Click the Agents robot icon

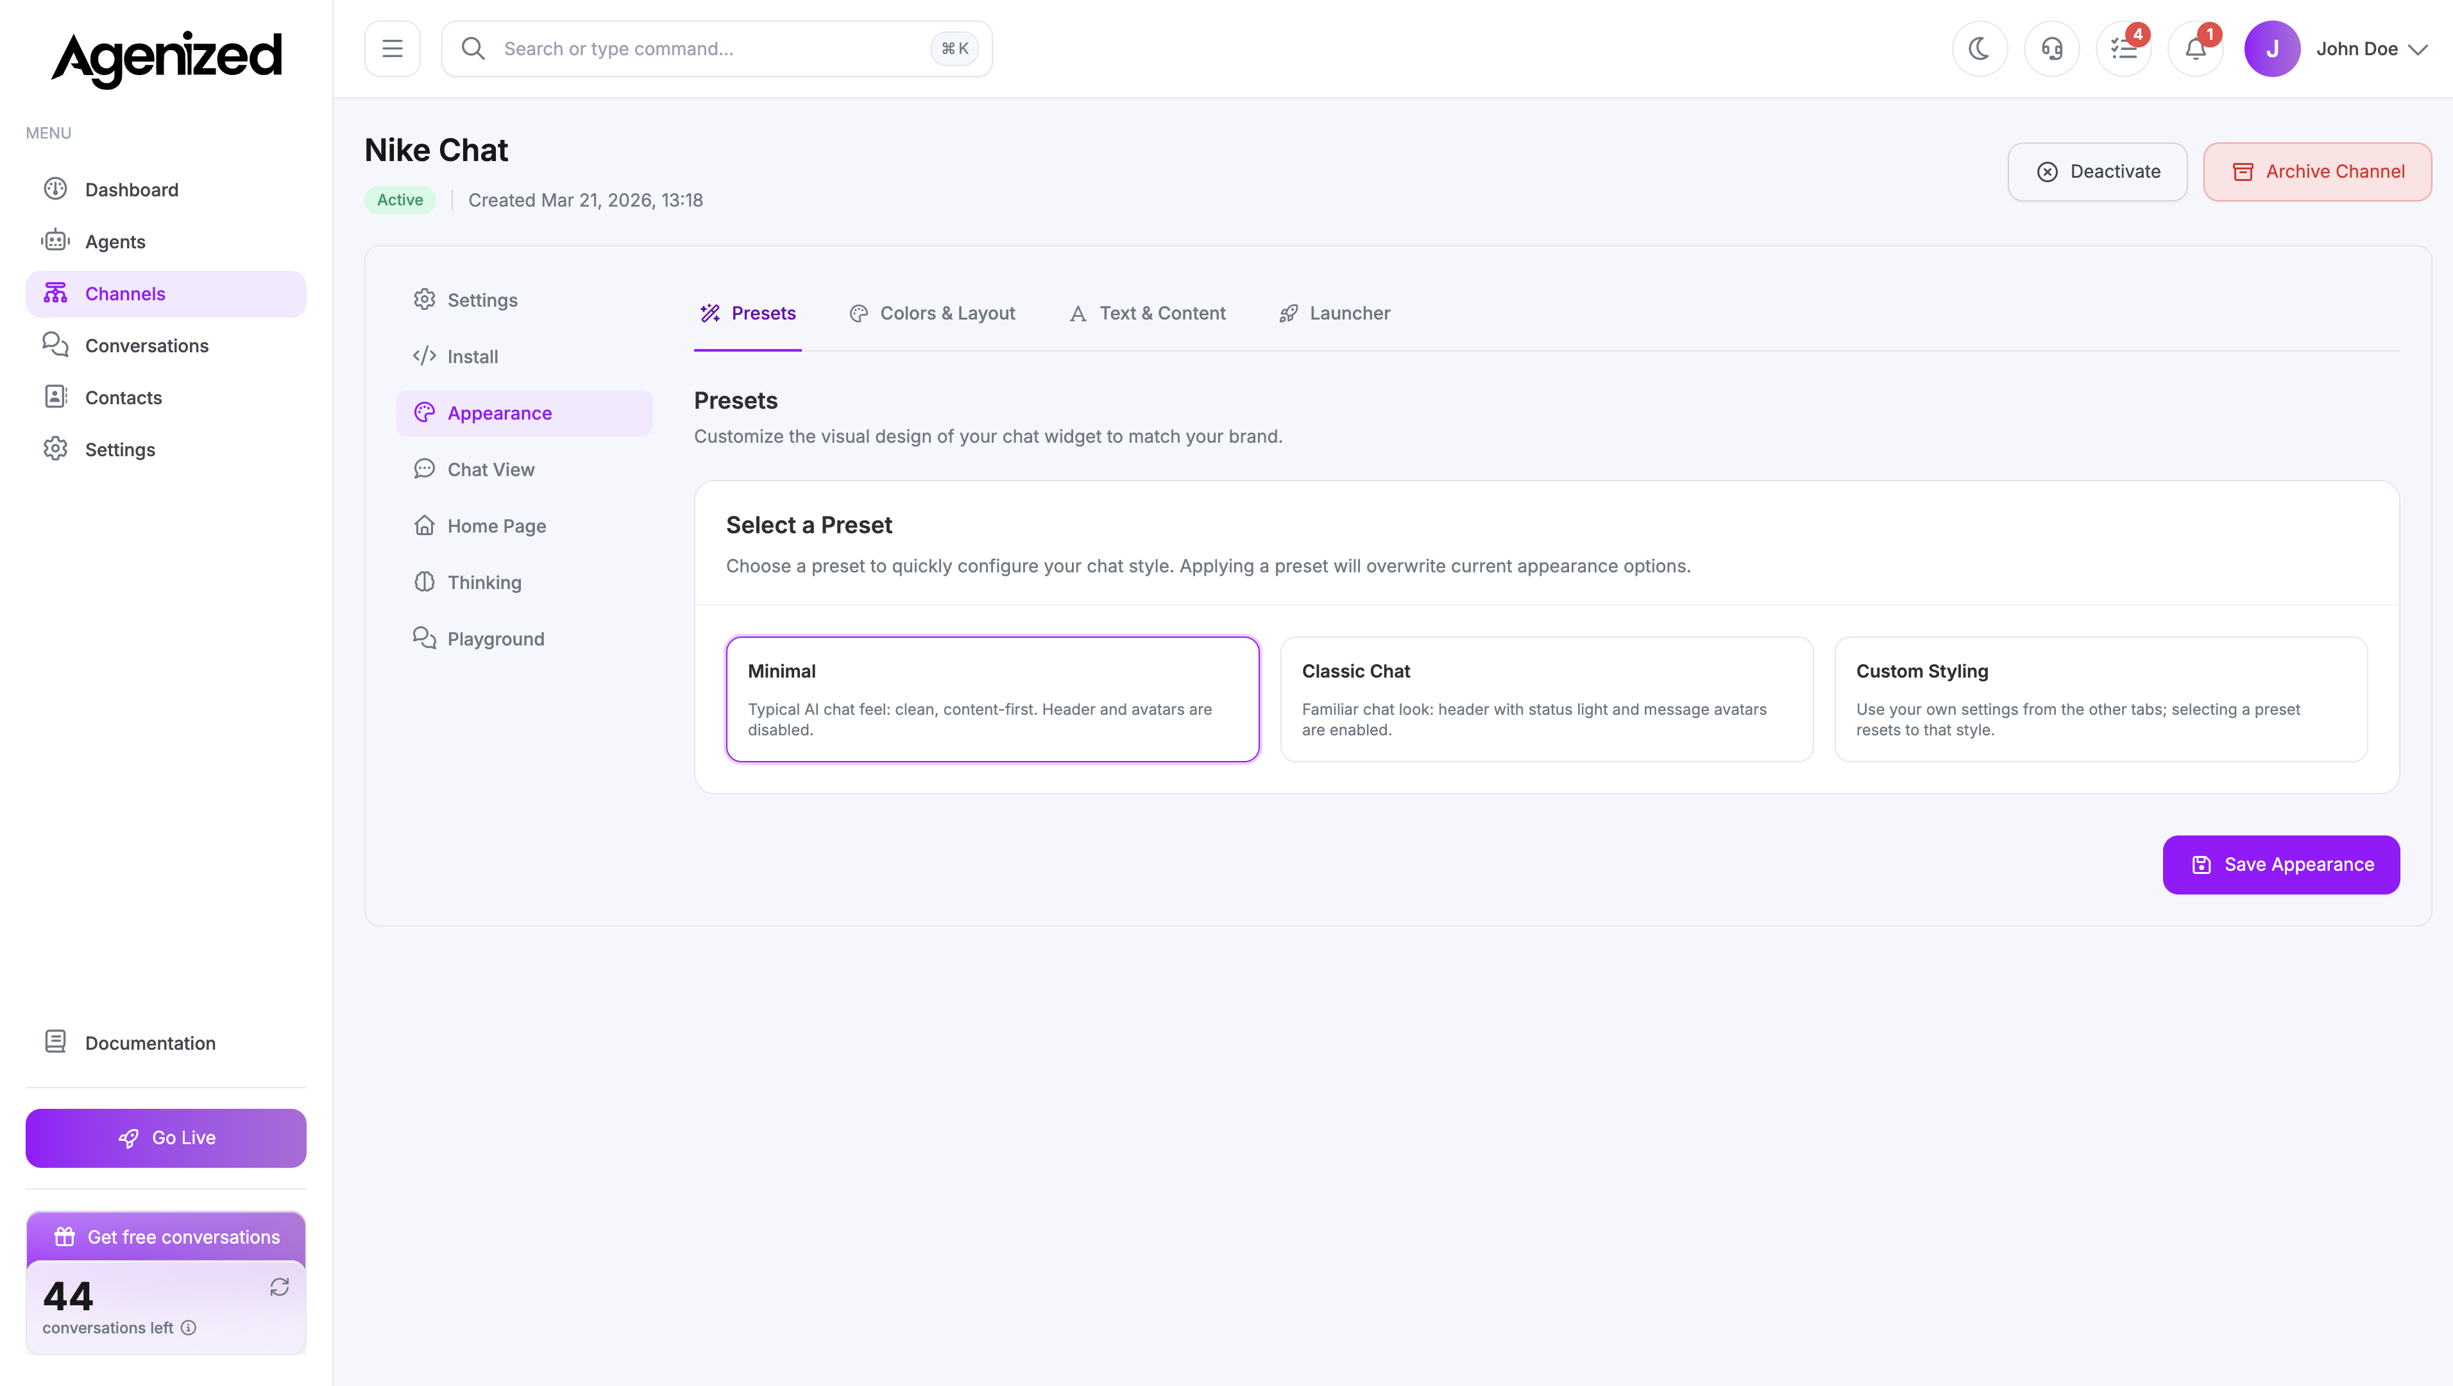tap(55, 240)
